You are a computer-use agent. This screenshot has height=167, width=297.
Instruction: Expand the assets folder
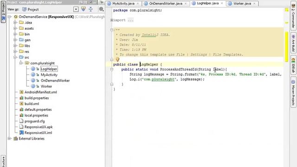[x=15, y=28]
